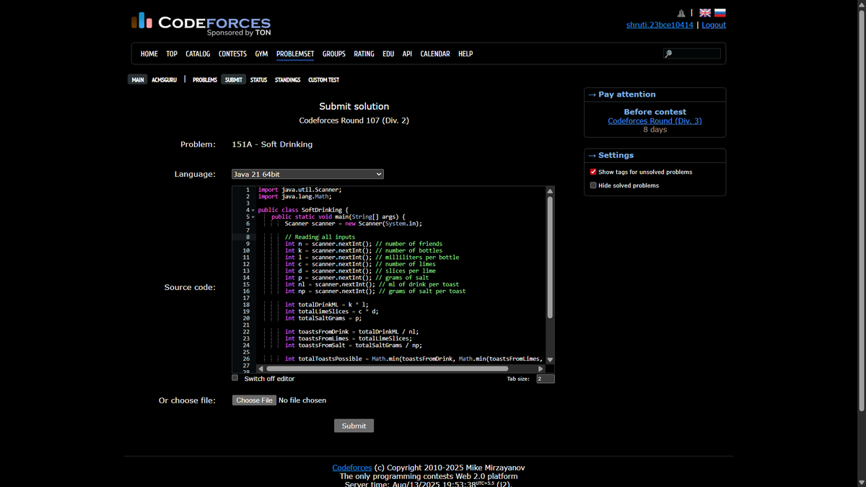Viewport: 866px width, 487px height.
Task: Click '151A - Soft Drinking' problem text
Action: point(272,144)
